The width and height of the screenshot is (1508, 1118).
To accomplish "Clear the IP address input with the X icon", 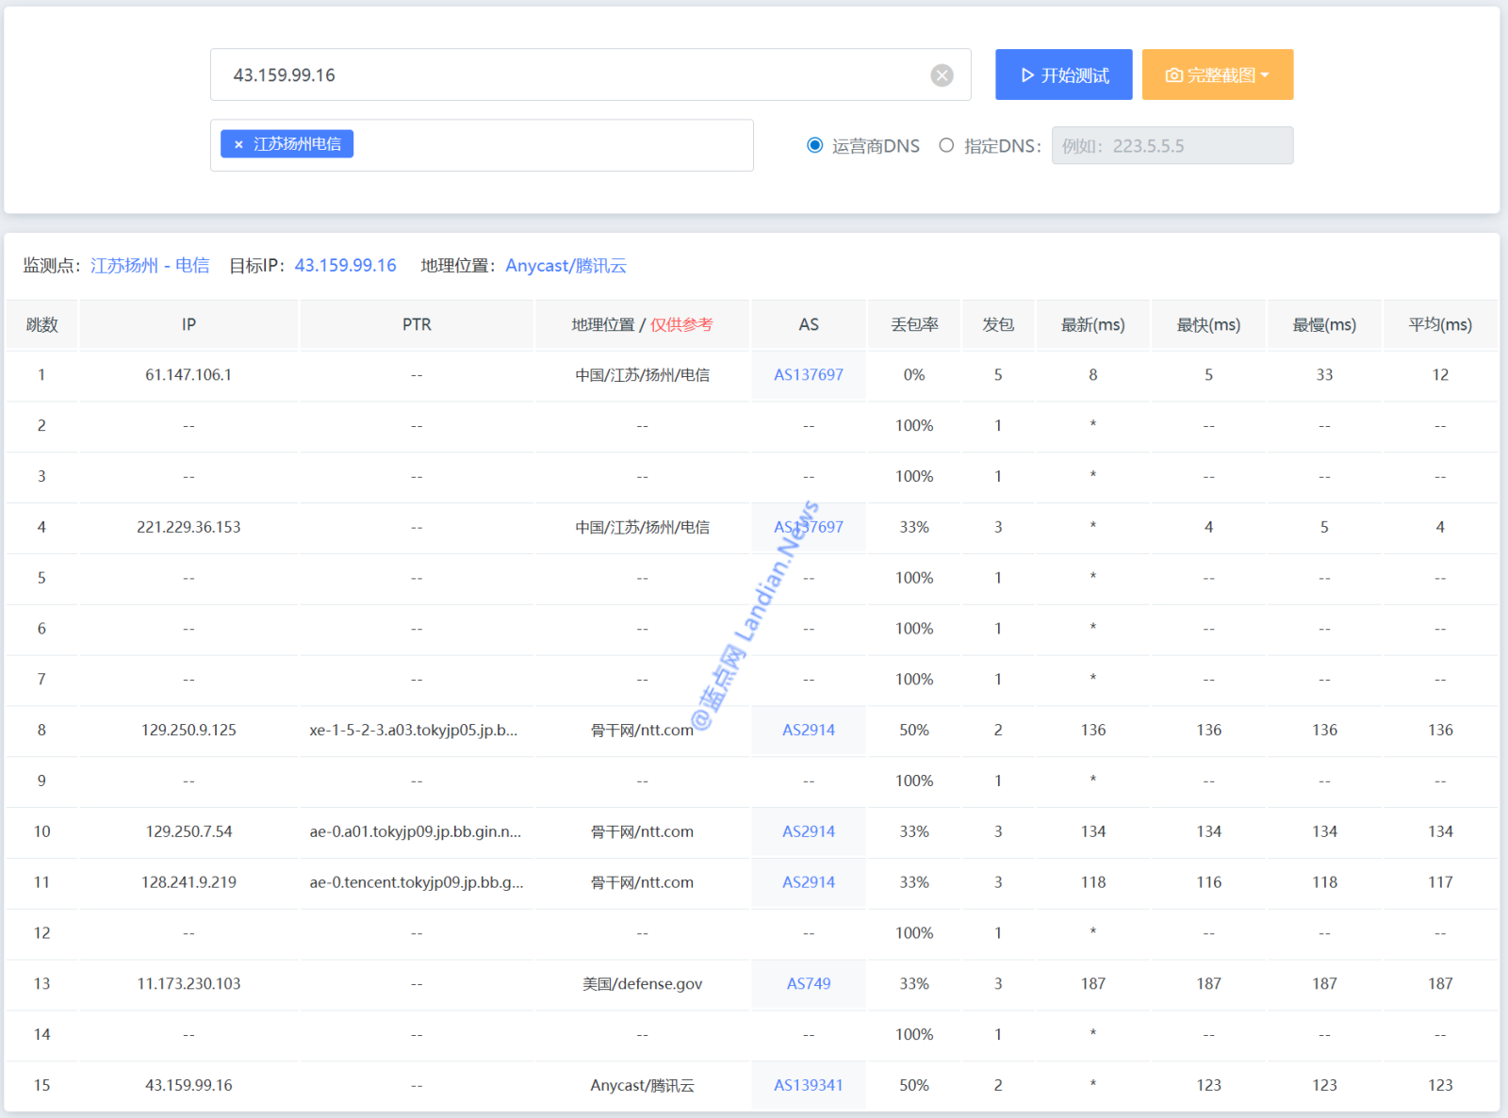I will point(942,75).
